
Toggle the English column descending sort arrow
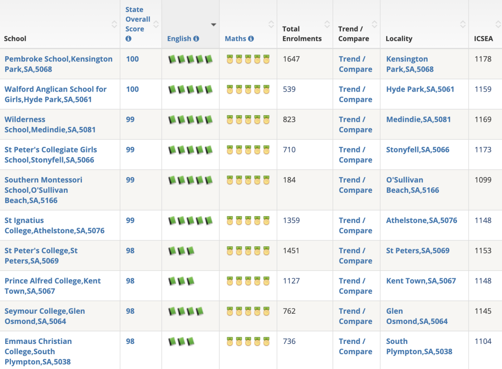[x=213, y=25]
